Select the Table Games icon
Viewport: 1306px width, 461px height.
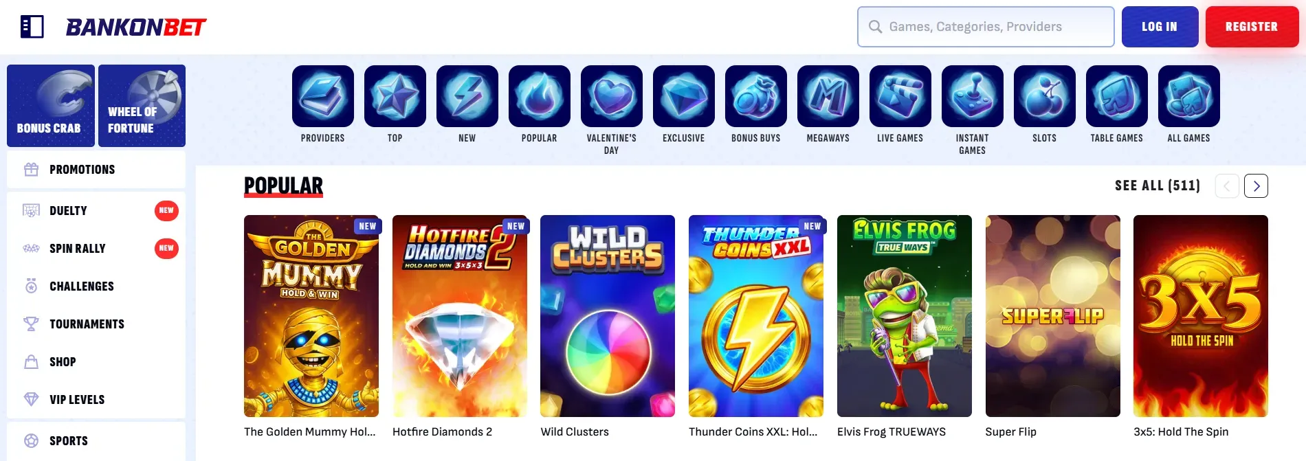tap(1117, 96)
